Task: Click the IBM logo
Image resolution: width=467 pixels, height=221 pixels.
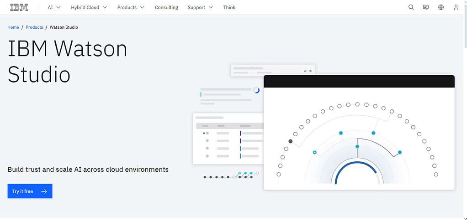Action: (x=19, y=7)
